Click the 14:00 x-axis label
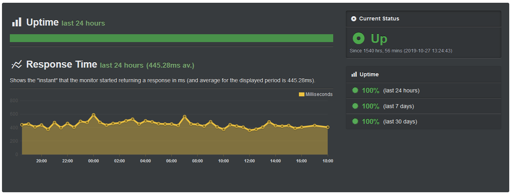The height and width of the screenshot is (195, 512). pyautogui.click(x=275, y=161)
